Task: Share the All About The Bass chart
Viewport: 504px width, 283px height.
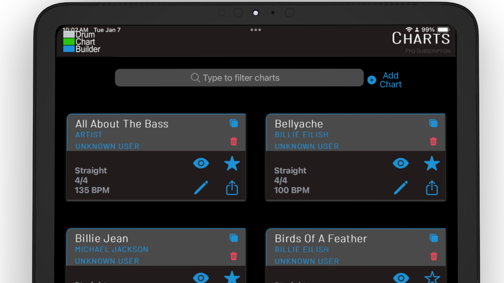Action: [x=232, y=188]
